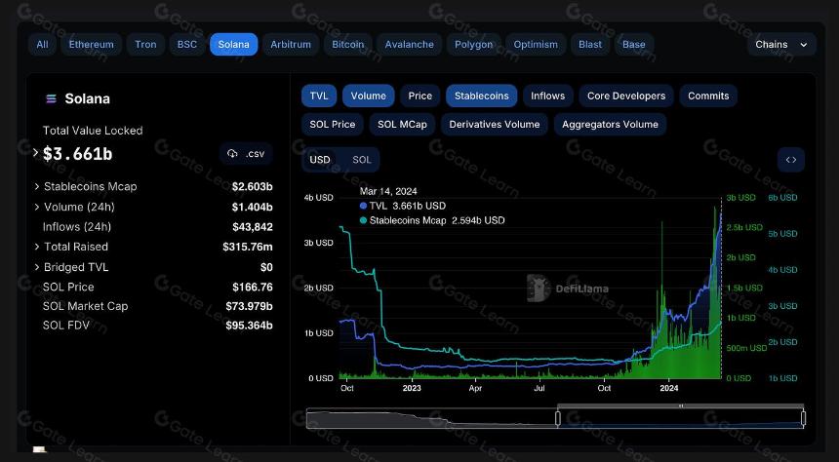Screen dimensions: 839x462
Task: Switch to BSC chain
Action: [187, 45]
